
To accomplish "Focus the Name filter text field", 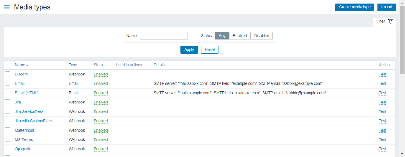I will pyautogui.click(x=164, y=36).
